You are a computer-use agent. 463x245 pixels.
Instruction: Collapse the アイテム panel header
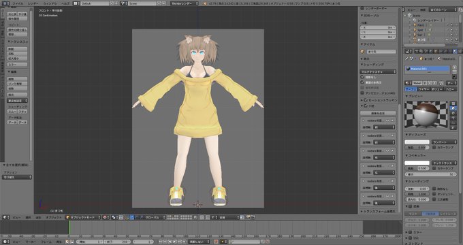coord(368,44)
